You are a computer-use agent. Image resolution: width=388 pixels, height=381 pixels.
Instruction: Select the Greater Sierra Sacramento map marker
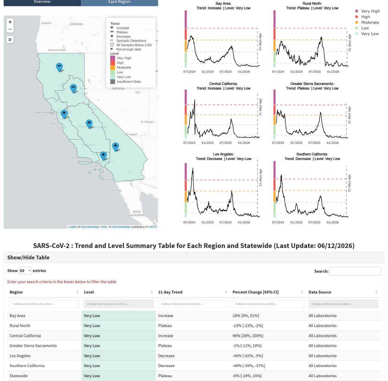73,88
